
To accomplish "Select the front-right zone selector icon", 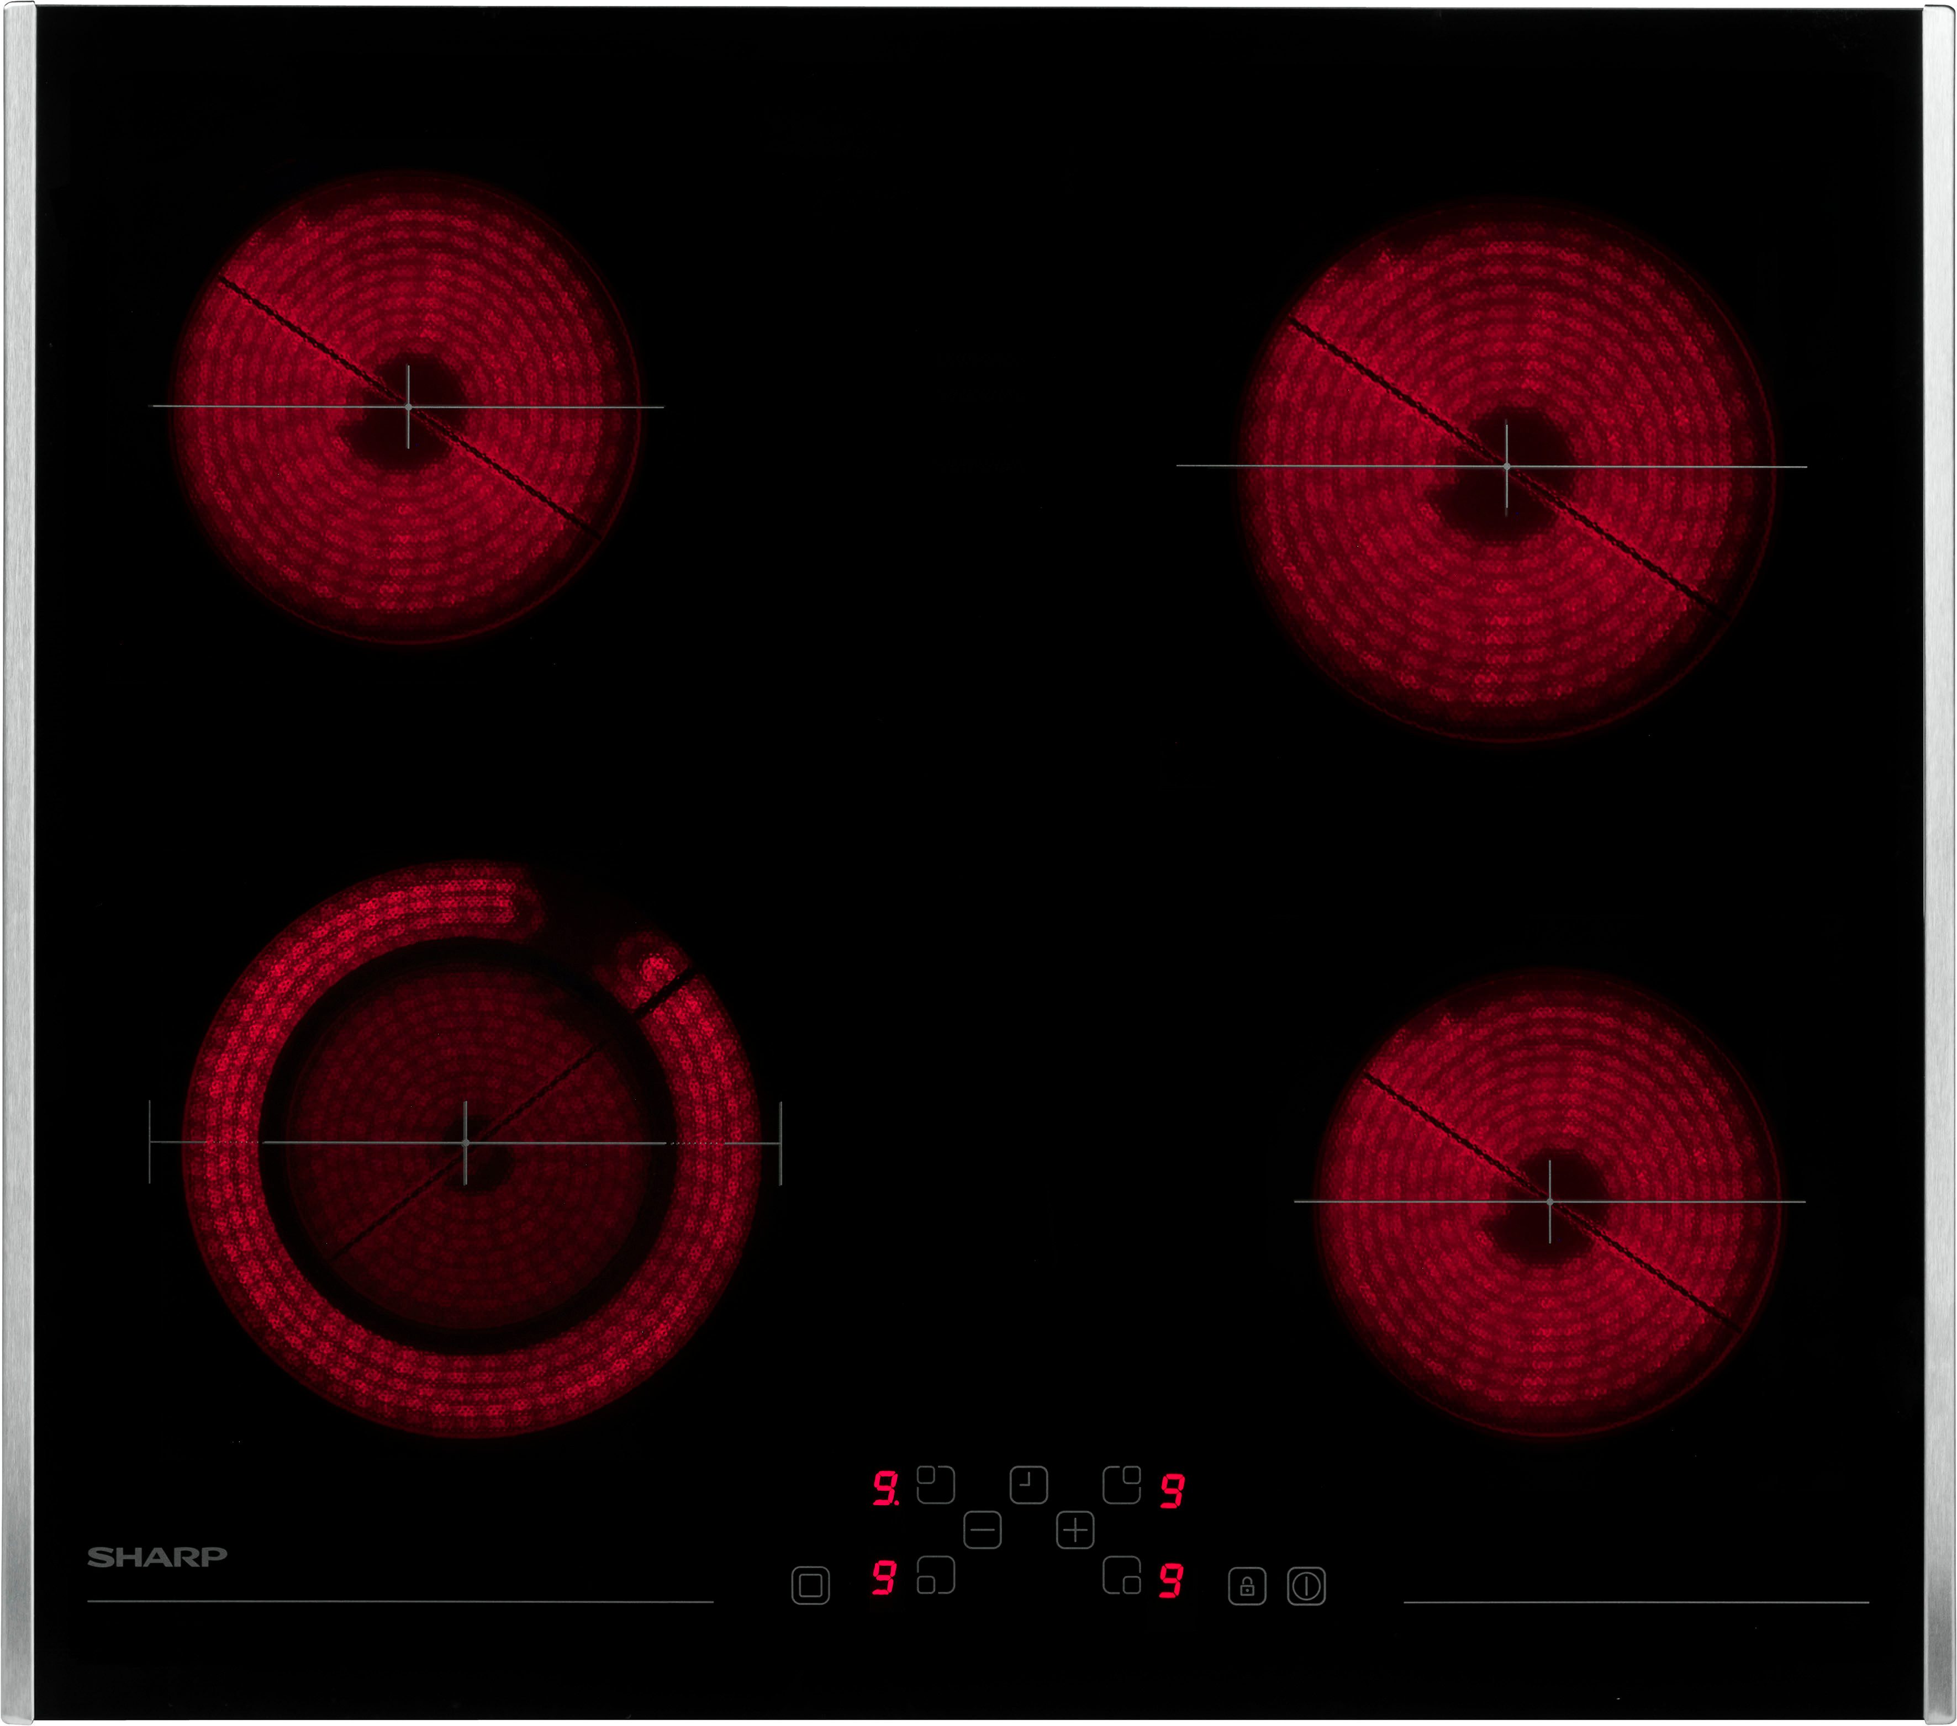I will point(1121,1575).
